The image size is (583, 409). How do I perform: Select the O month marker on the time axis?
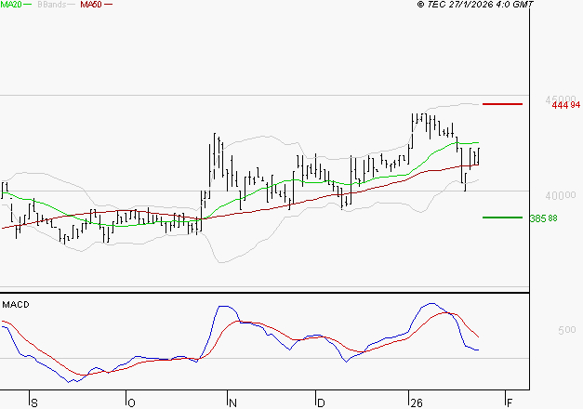131,403
